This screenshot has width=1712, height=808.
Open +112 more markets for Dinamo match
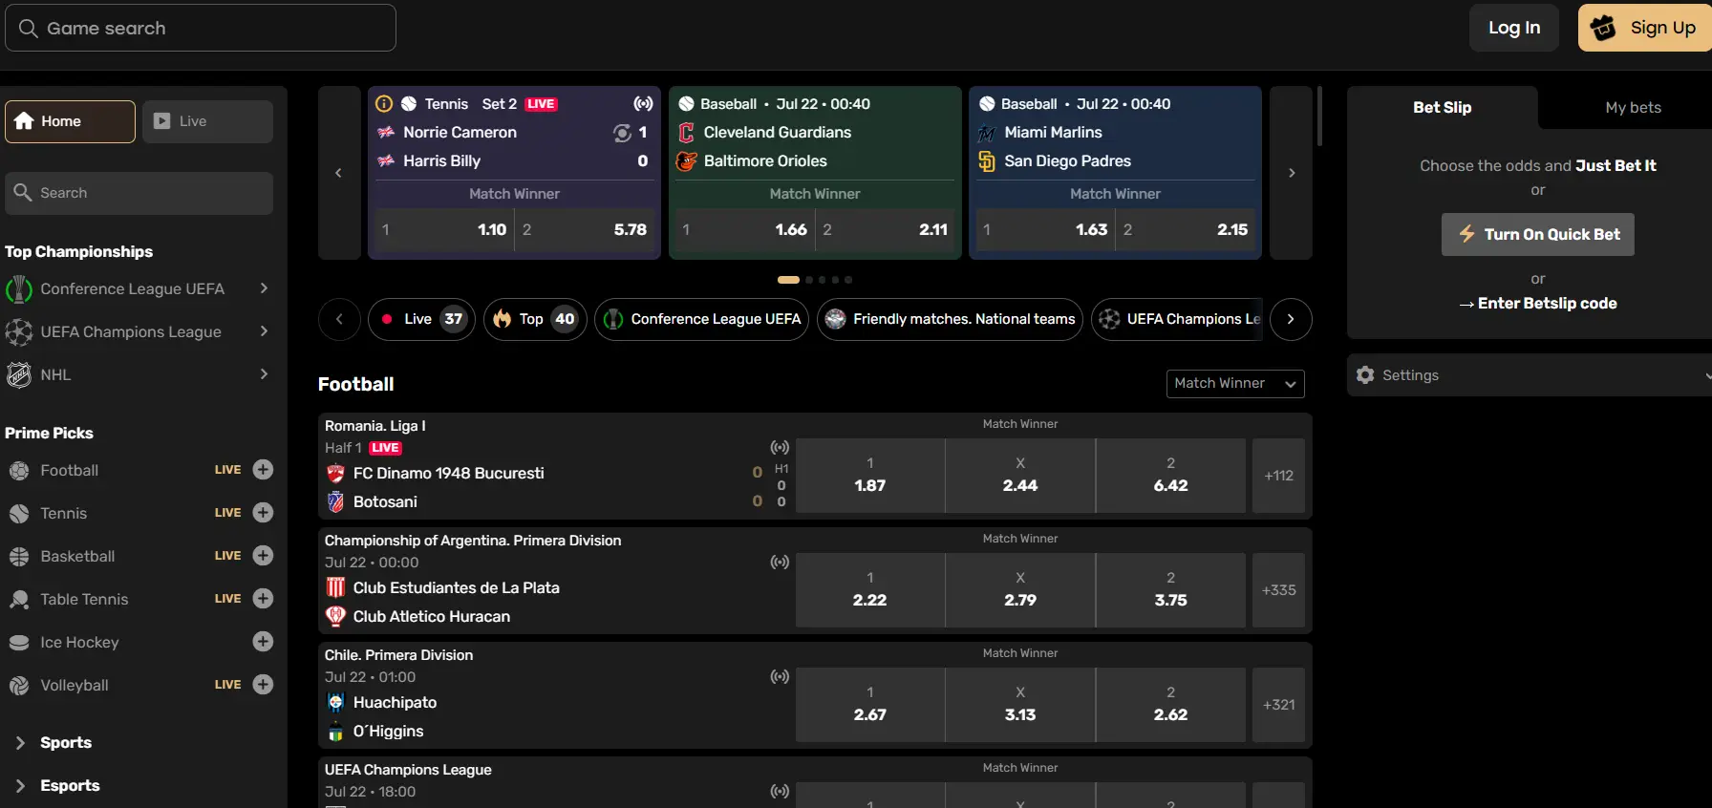pos(1278,476)
